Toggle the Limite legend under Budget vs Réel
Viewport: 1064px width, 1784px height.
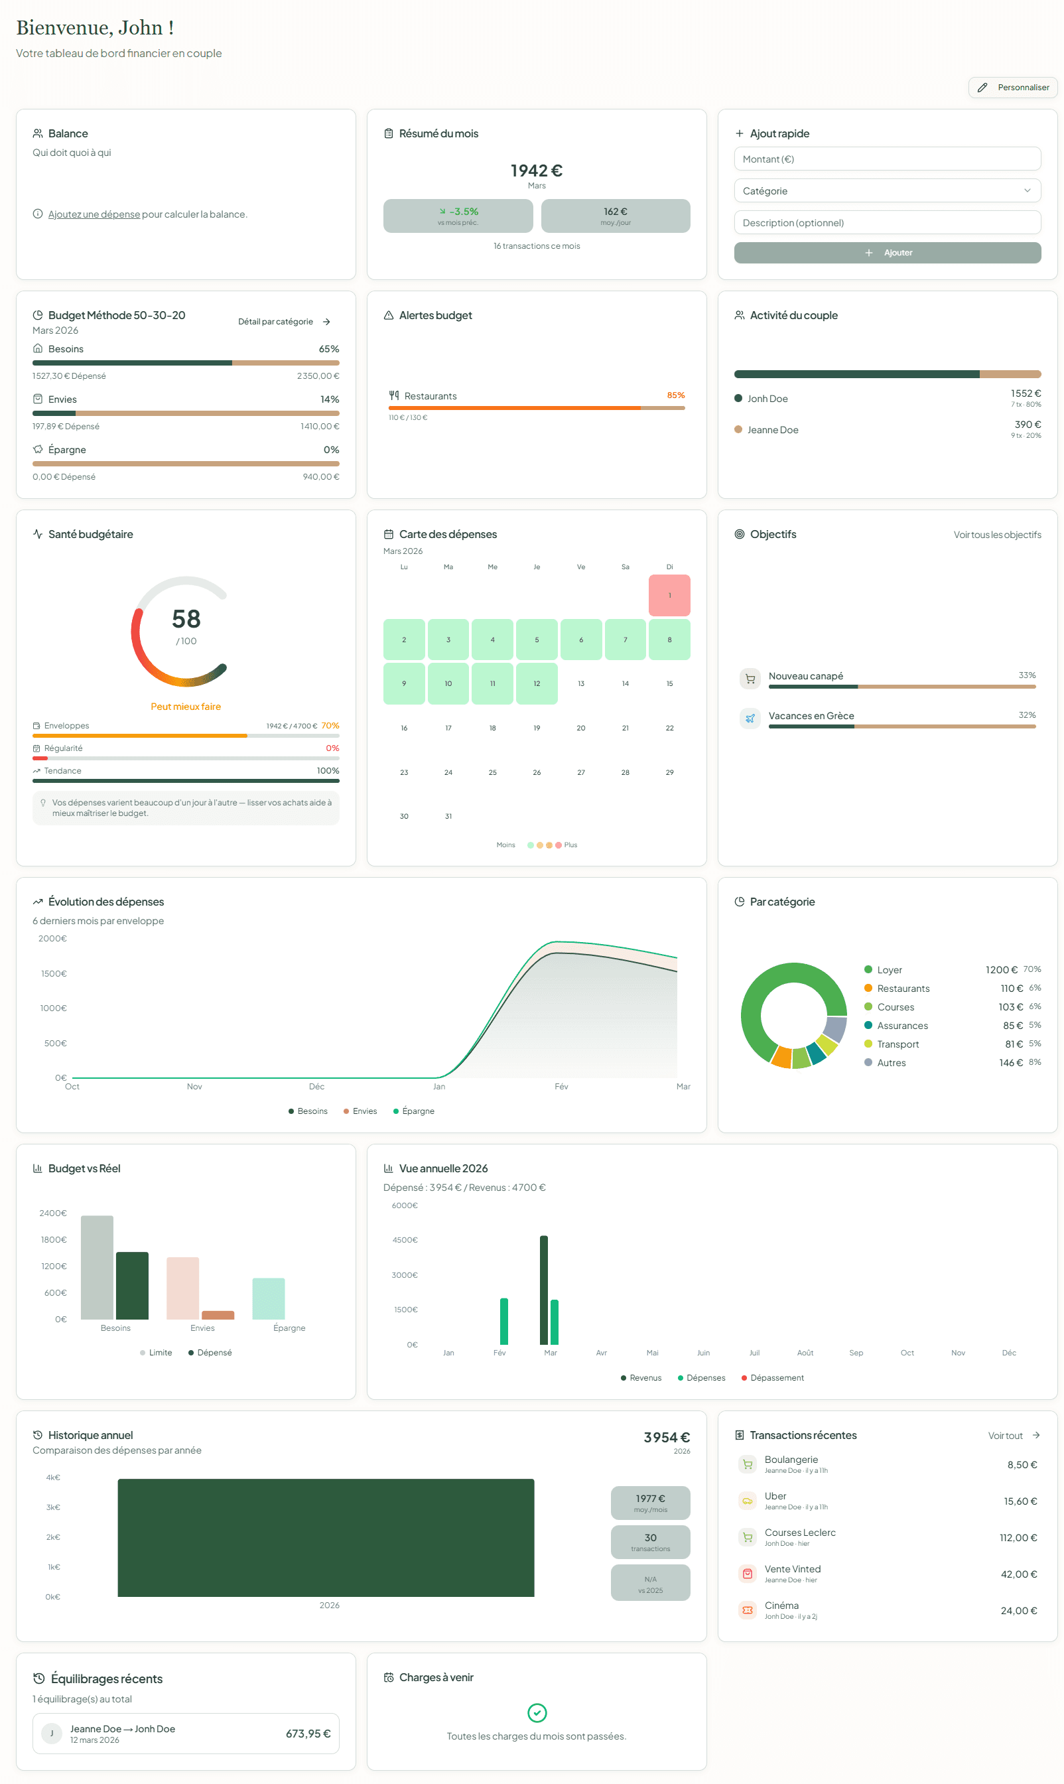[157, 1352]
